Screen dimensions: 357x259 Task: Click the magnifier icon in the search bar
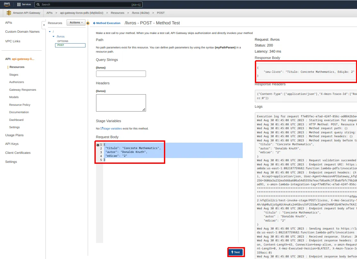coord(38,4)
